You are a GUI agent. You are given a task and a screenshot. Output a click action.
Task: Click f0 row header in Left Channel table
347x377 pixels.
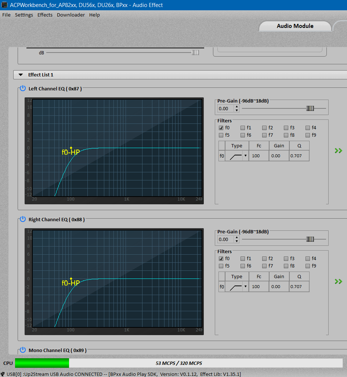(222, 156)
